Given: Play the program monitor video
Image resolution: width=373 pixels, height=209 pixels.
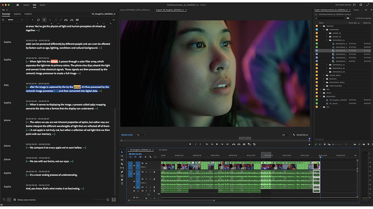Looking at the screenshot, I should point(217,144).
